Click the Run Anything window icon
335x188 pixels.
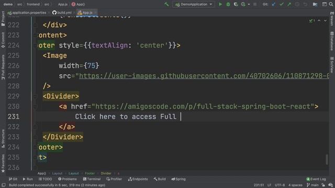click(325, 4)
